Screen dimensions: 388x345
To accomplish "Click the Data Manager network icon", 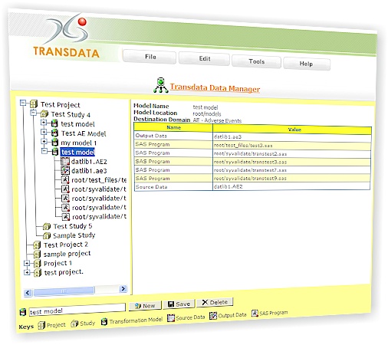I will tap(160, 85).
